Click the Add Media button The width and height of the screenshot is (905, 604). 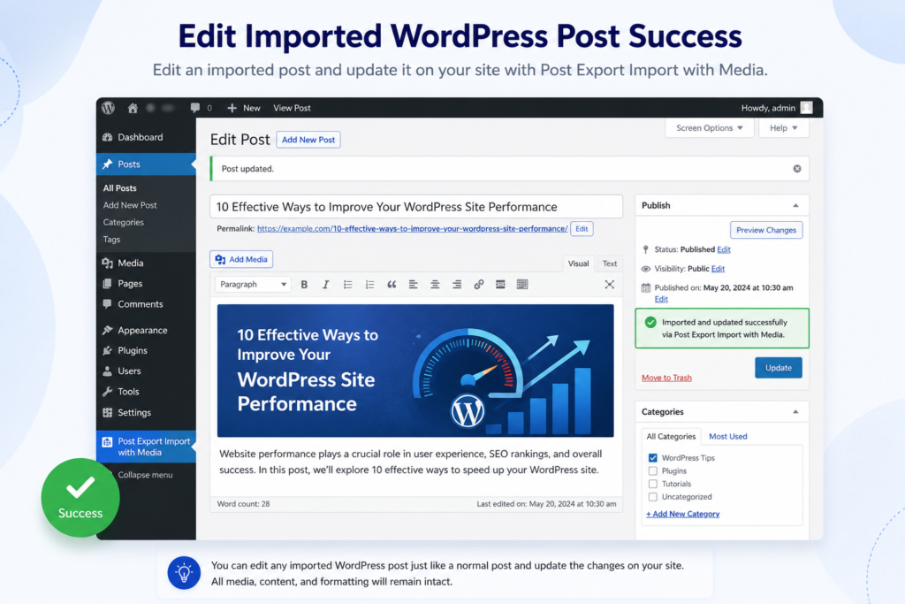pos(241,259)
